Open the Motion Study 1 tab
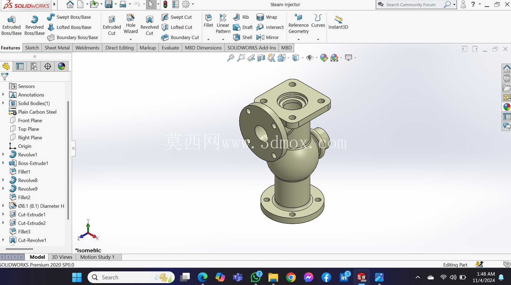Image resolution: width=511 pixels, height=285 pixels. tap(97, 257)
